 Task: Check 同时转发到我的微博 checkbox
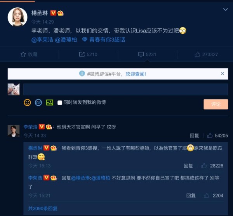coord(60,103)
